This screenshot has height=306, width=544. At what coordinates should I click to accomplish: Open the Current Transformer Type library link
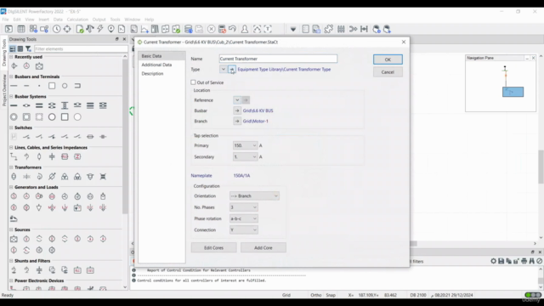(284, 70)
